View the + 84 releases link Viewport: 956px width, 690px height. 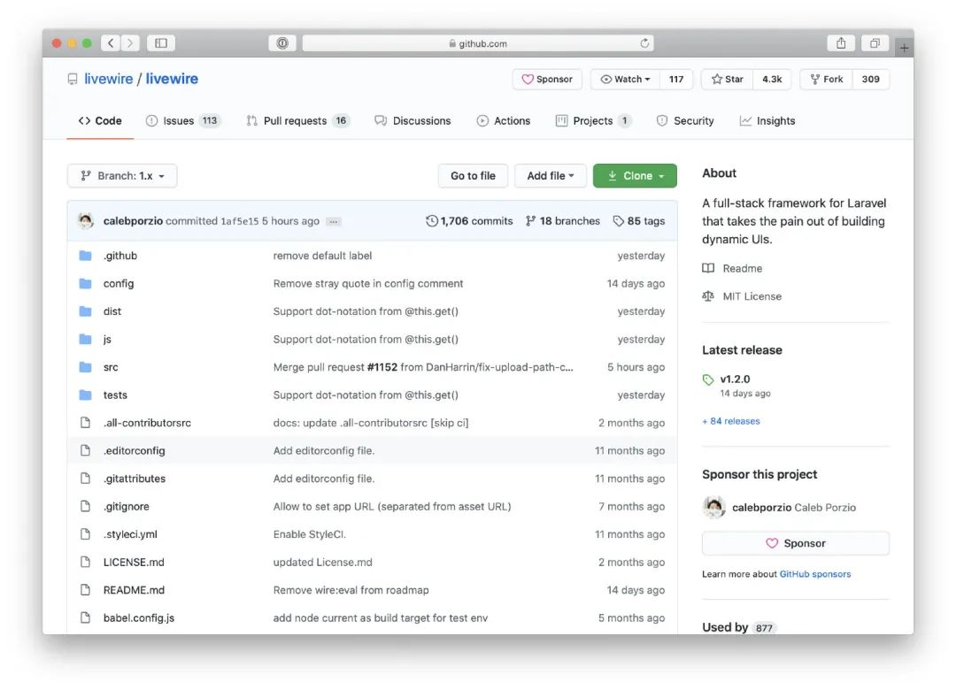pos(731,421)
